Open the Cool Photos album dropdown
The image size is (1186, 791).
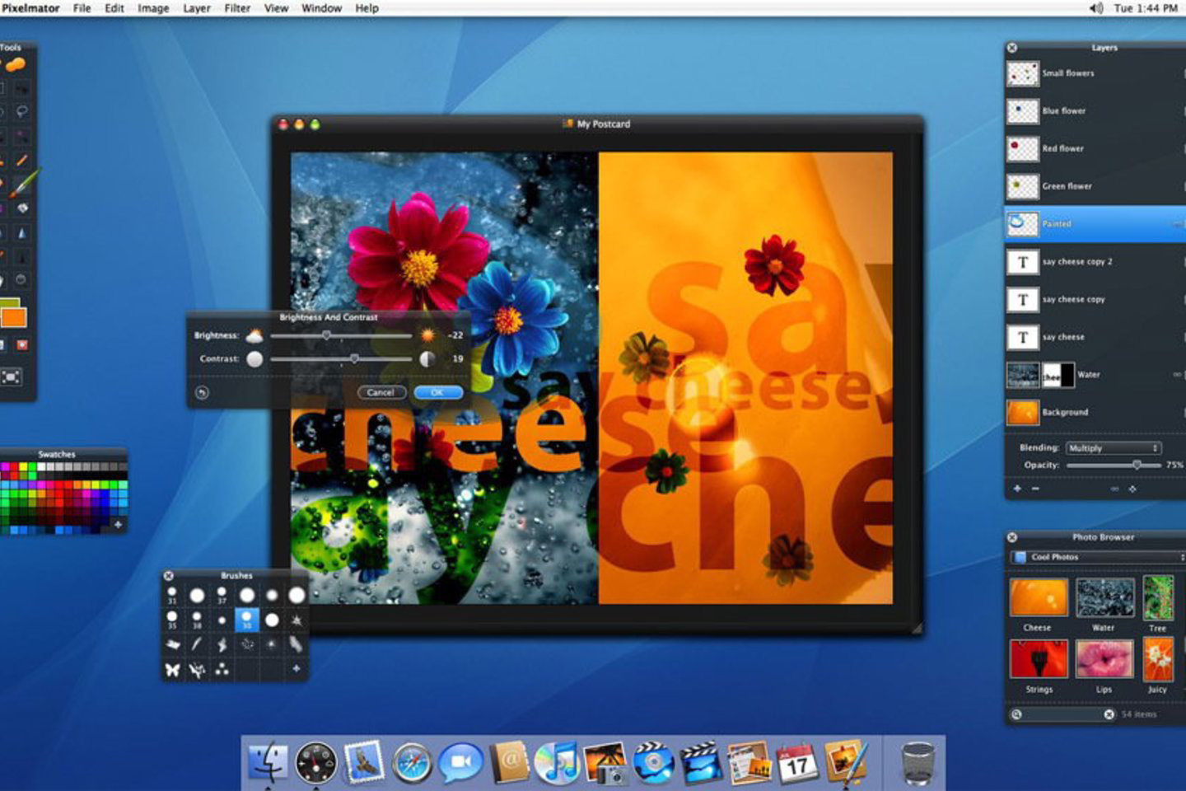pyautogui.click(x=1099, y=558)
